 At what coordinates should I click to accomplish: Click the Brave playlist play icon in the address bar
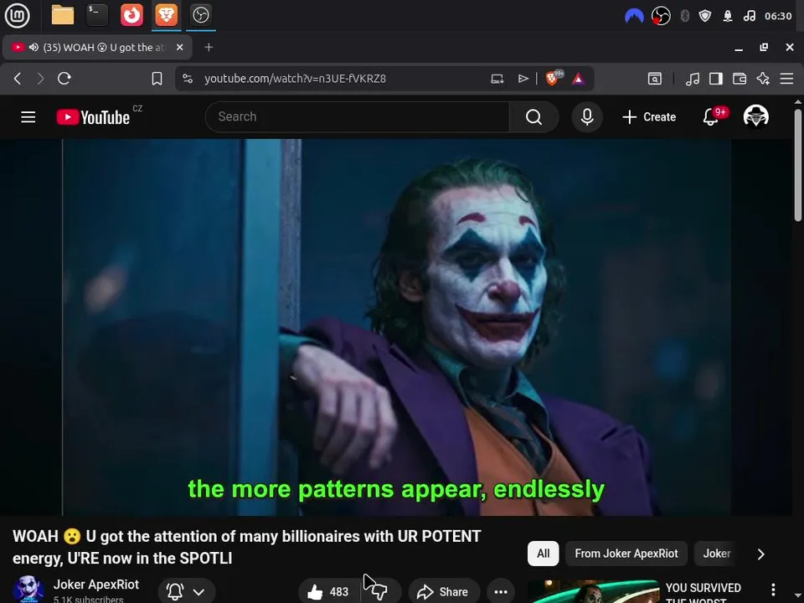(x=523, y=79)
